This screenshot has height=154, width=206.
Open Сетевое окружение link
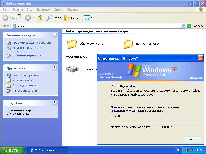[x=25, y=75]
